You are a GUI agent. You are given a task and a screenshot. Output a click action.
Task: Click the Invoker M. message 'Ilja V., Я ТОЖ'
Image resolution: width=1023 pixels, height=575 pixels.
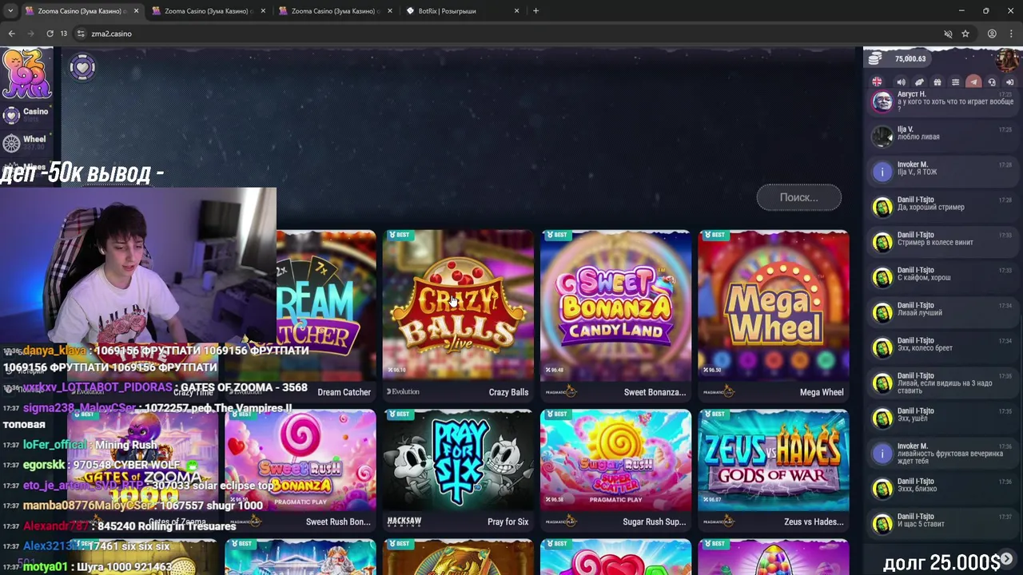point(917,172)
